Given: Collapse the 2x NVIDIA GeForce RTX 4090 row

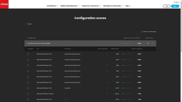Looking at the screenshot, I should (152, 43).
